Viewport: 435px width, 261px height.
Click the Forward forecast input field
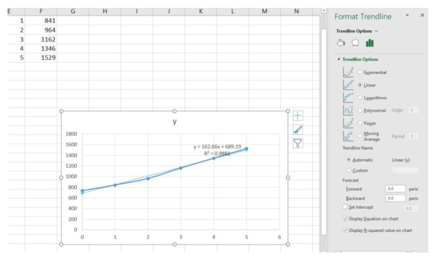tap(395, 189)
